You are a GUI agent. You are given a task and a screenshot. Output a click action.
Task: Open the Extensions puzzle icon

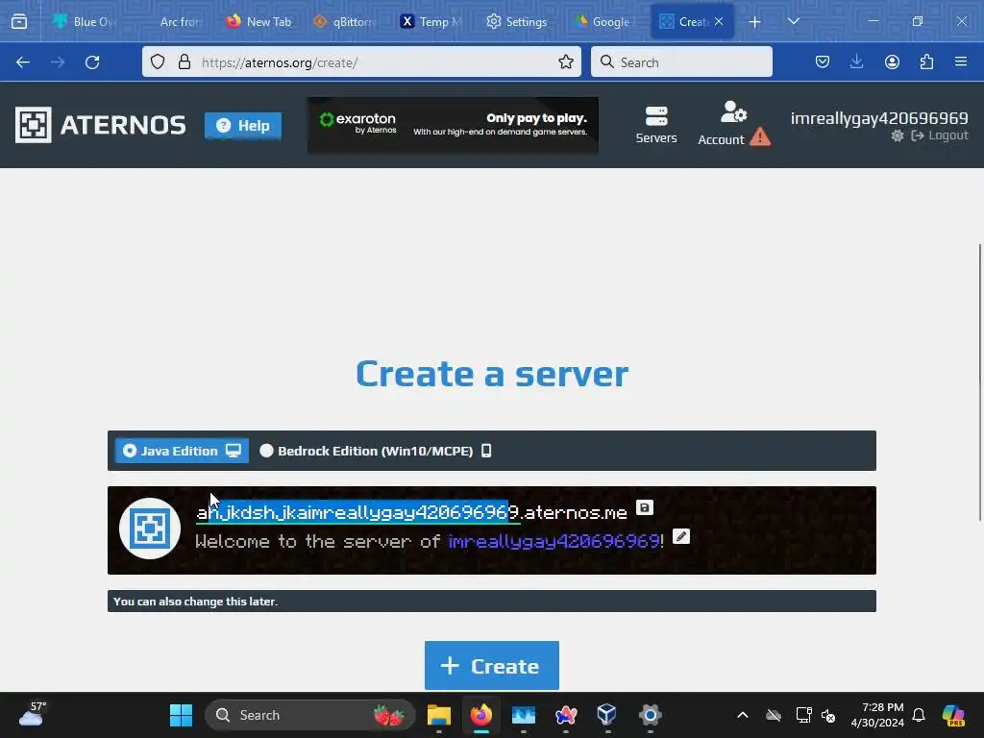point(926,62)
